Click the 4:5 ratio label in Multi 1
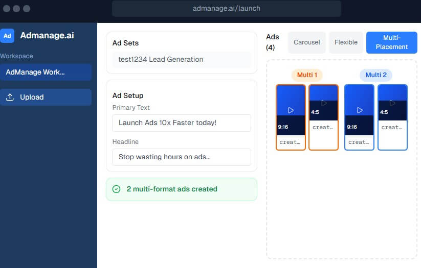 coord(315,112)
